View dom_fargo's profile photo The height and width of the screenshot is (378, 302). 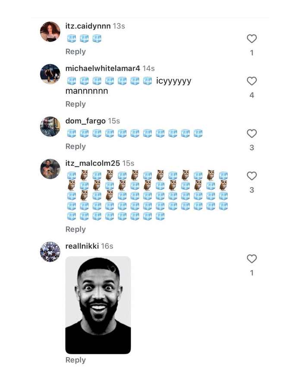pos(50,126)
